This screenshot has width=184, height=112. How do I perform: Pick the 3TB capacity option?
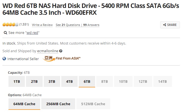[52, 81]
